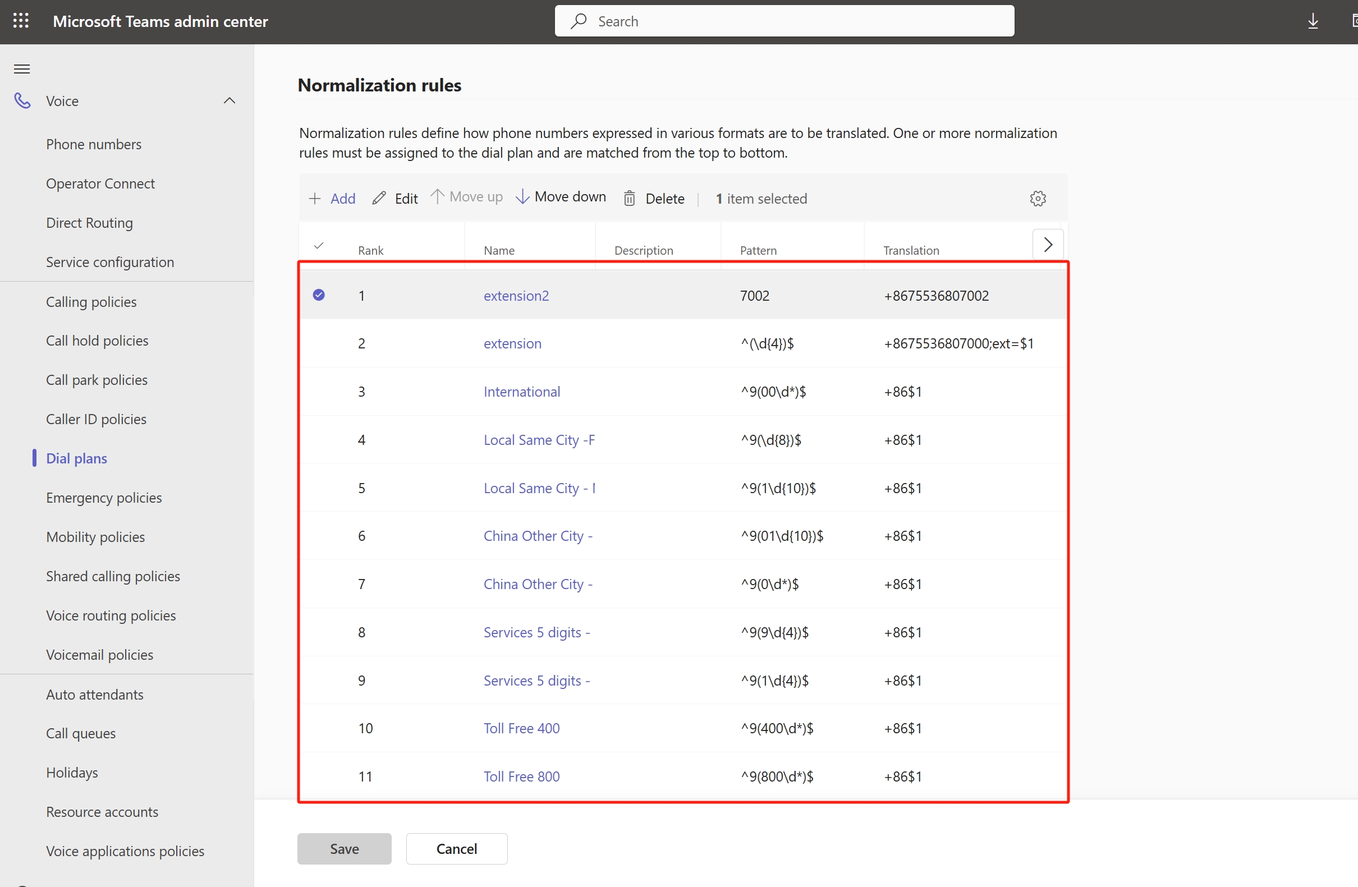Open column settings gear icon
This screenshot has height=887, width=1358.
pos(1038,199)
